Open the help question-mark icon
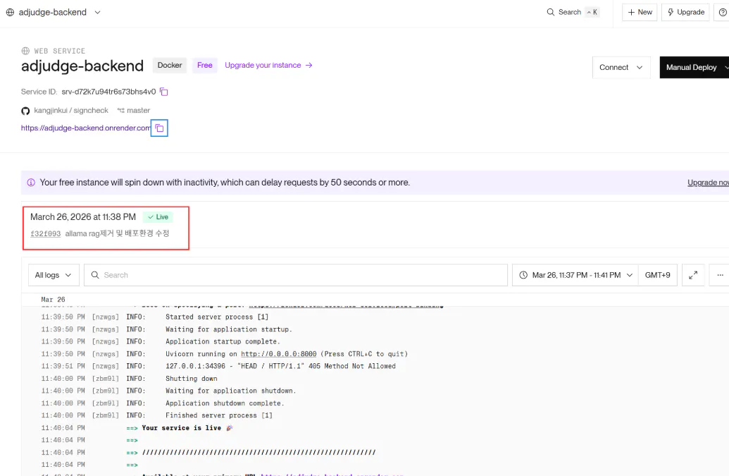 (723, 12)
